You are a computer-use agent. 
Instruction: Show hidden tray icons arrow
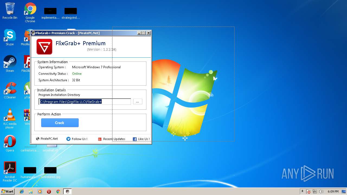tap(302, 191)
